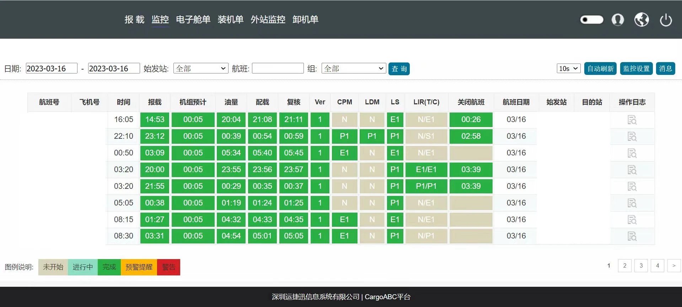
Task: Click the 操作日志 column header
Action: pyautogui.click(x=632, y=102)
